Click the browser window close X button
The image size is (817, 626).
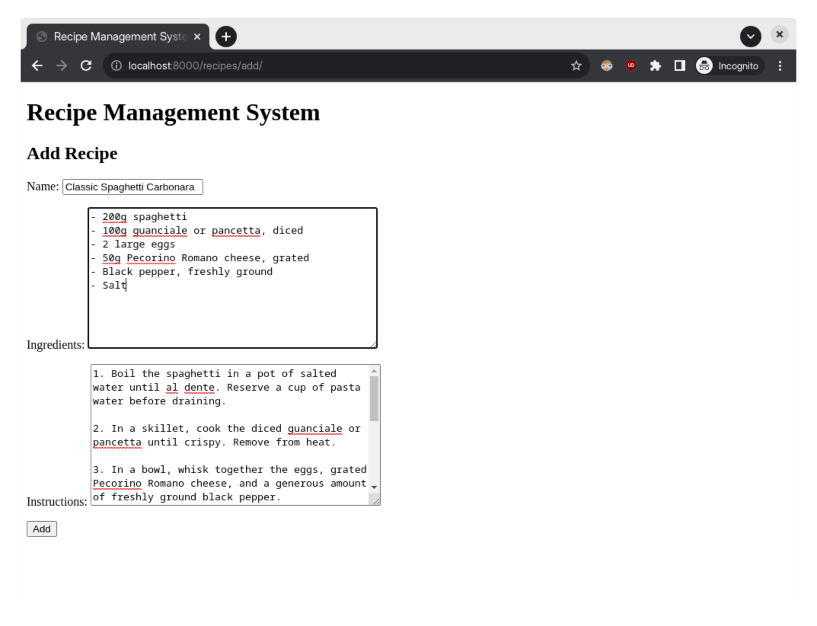pos(779,35)
